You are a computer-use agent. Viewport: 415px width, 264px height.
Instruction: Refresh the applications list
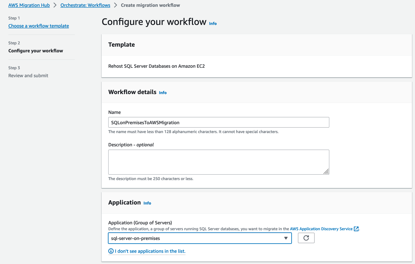point(306,238)
